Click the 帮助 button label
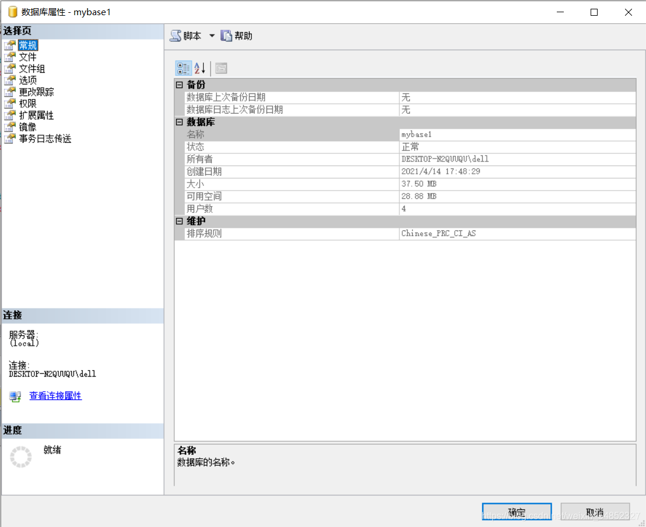 (243, 36)
